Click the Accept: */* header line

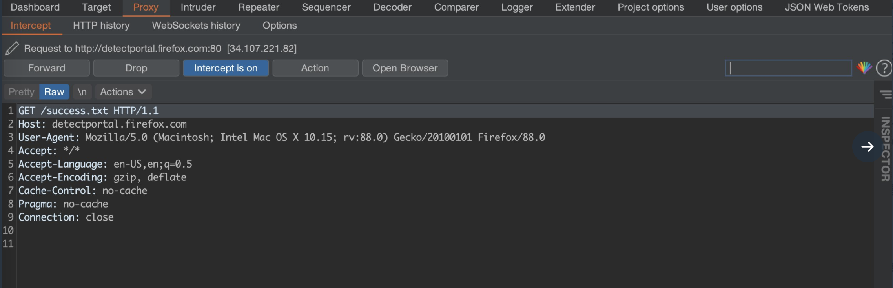49,151
